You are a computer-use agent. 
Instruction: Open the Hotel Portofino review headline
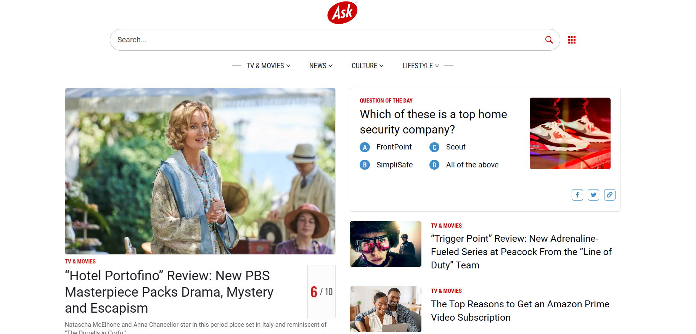(169, 292)
